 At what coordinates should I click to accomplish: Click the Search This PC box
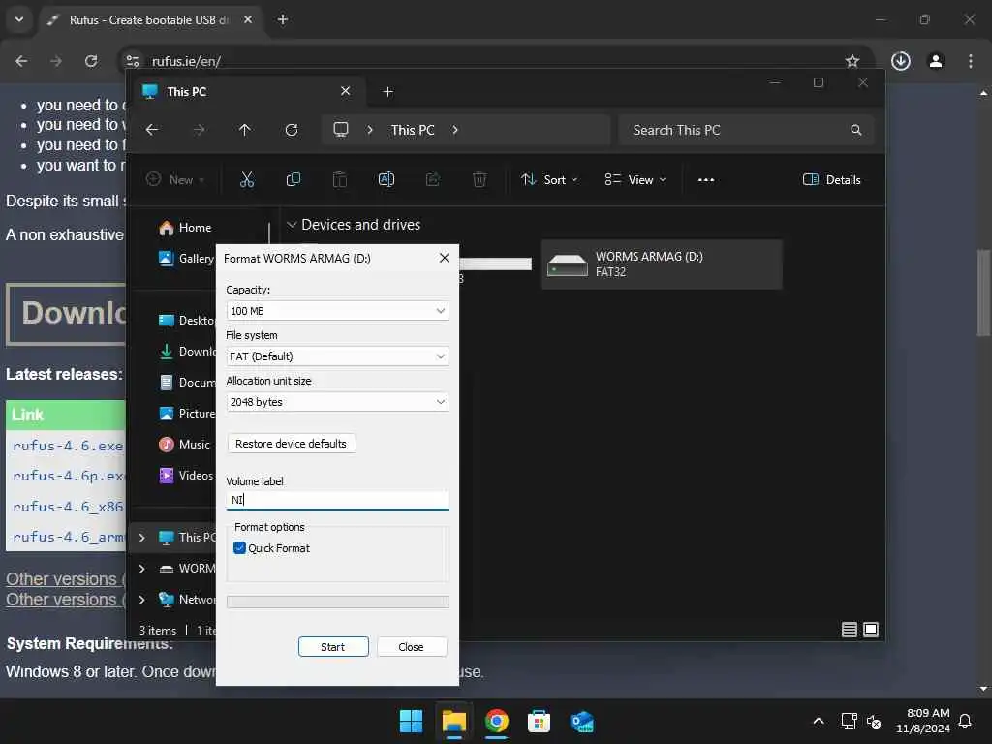(x=747, y=130)
